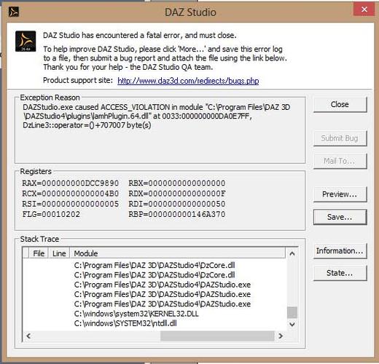Sort by the File column header
The image size is (379, 364).
tap(39, 253)
